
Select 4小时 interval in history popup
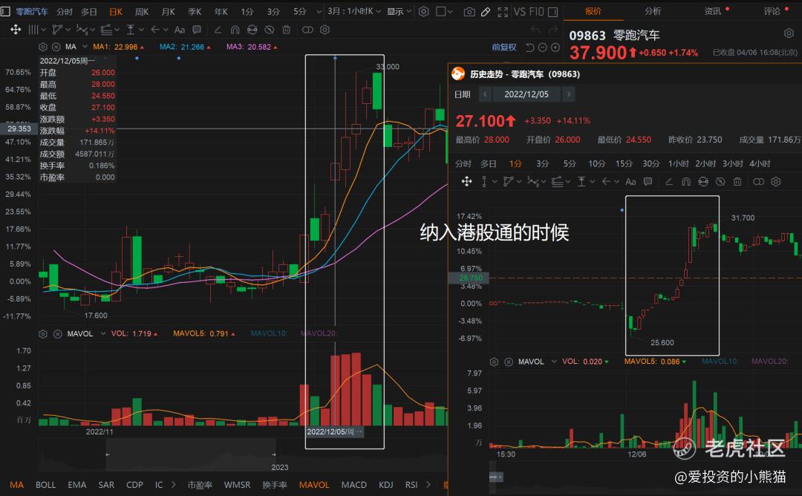(760, 163)
